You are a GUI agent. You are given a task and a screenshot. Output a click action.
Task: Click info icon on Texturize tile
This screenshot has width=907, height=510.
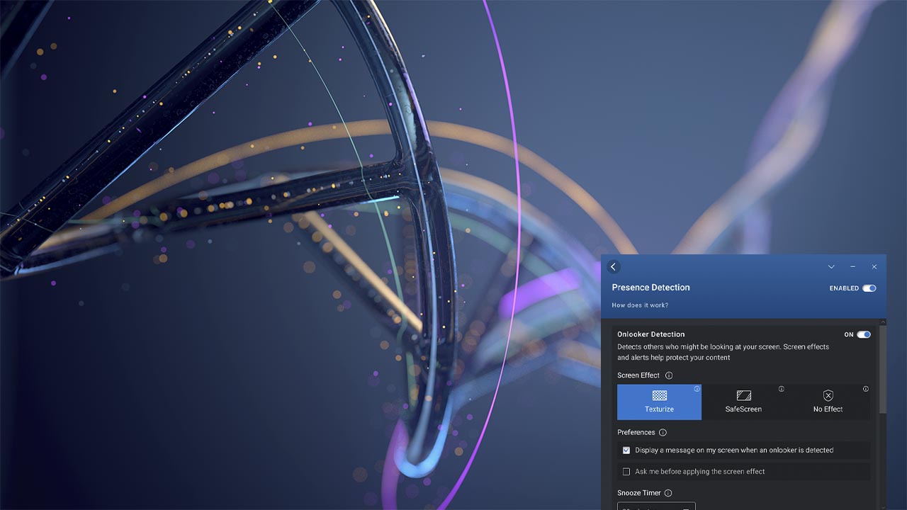tap(697, 389)
